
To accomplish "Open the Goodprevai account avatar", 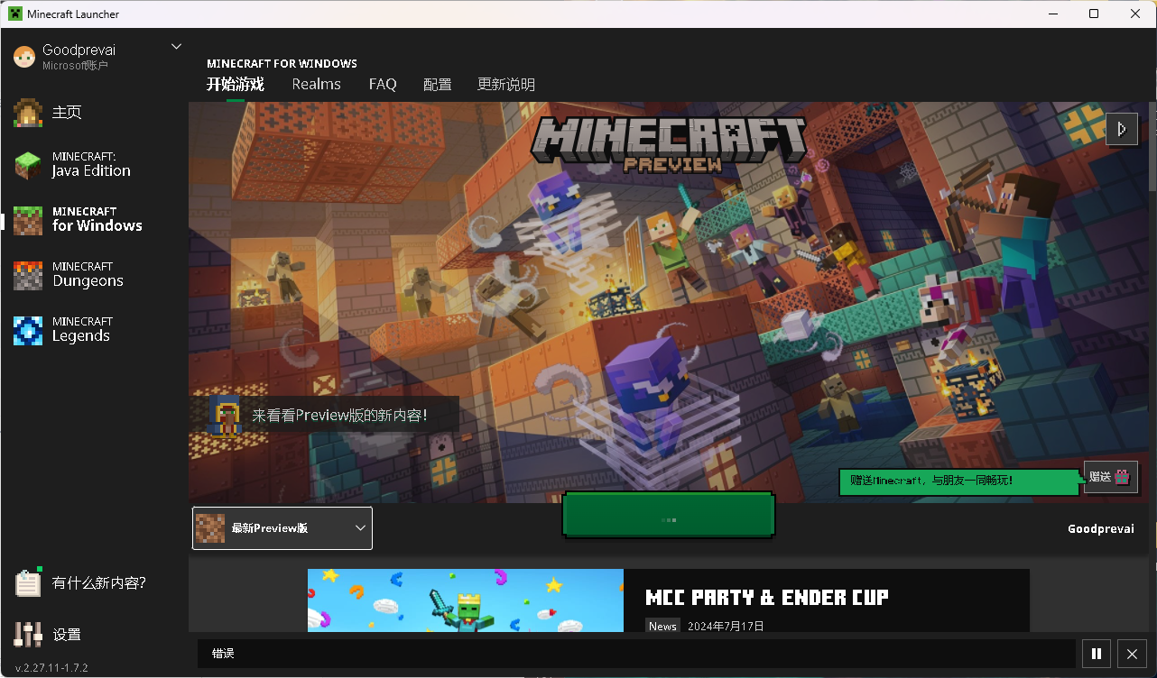I will [24, 57].
